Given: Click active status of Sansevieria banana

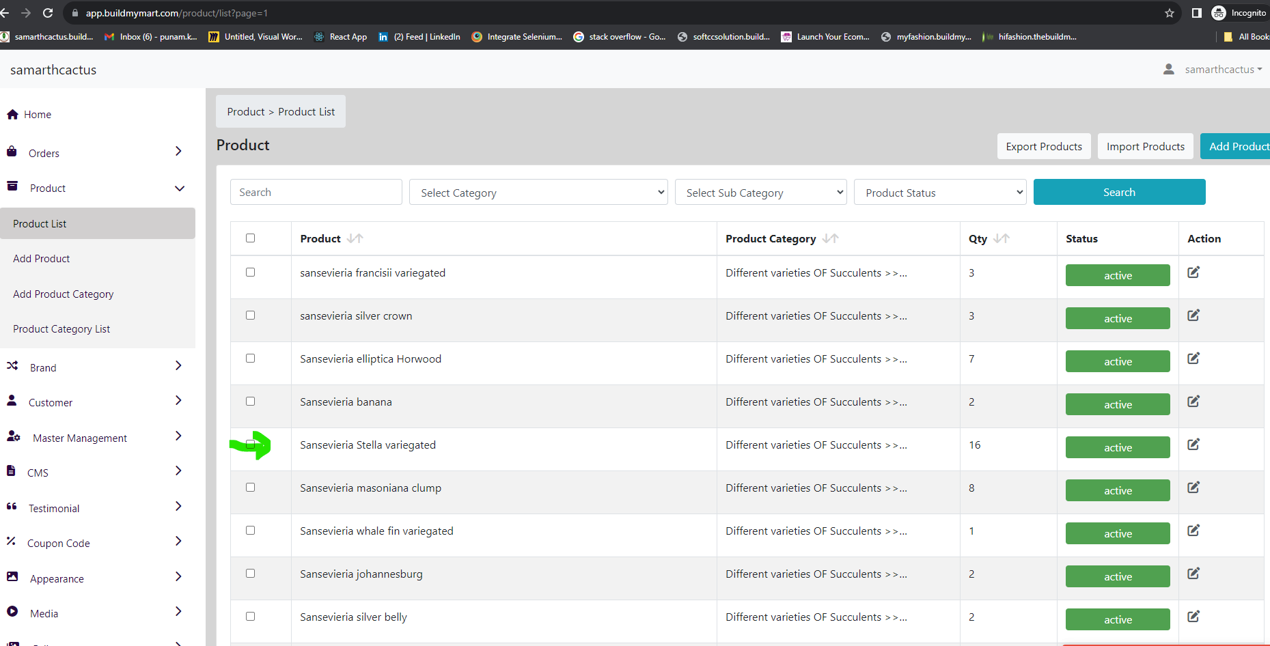Looking at the screenshot, I should tap(1118, 404).
